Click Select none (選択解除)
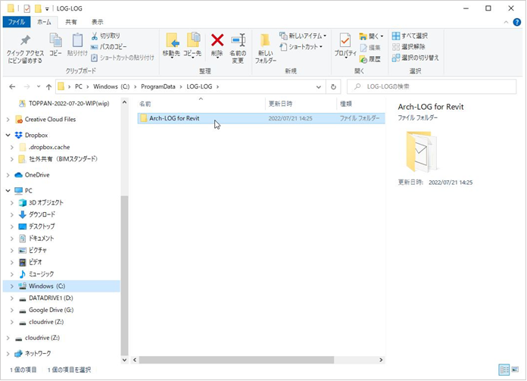 tap(409, 47)
